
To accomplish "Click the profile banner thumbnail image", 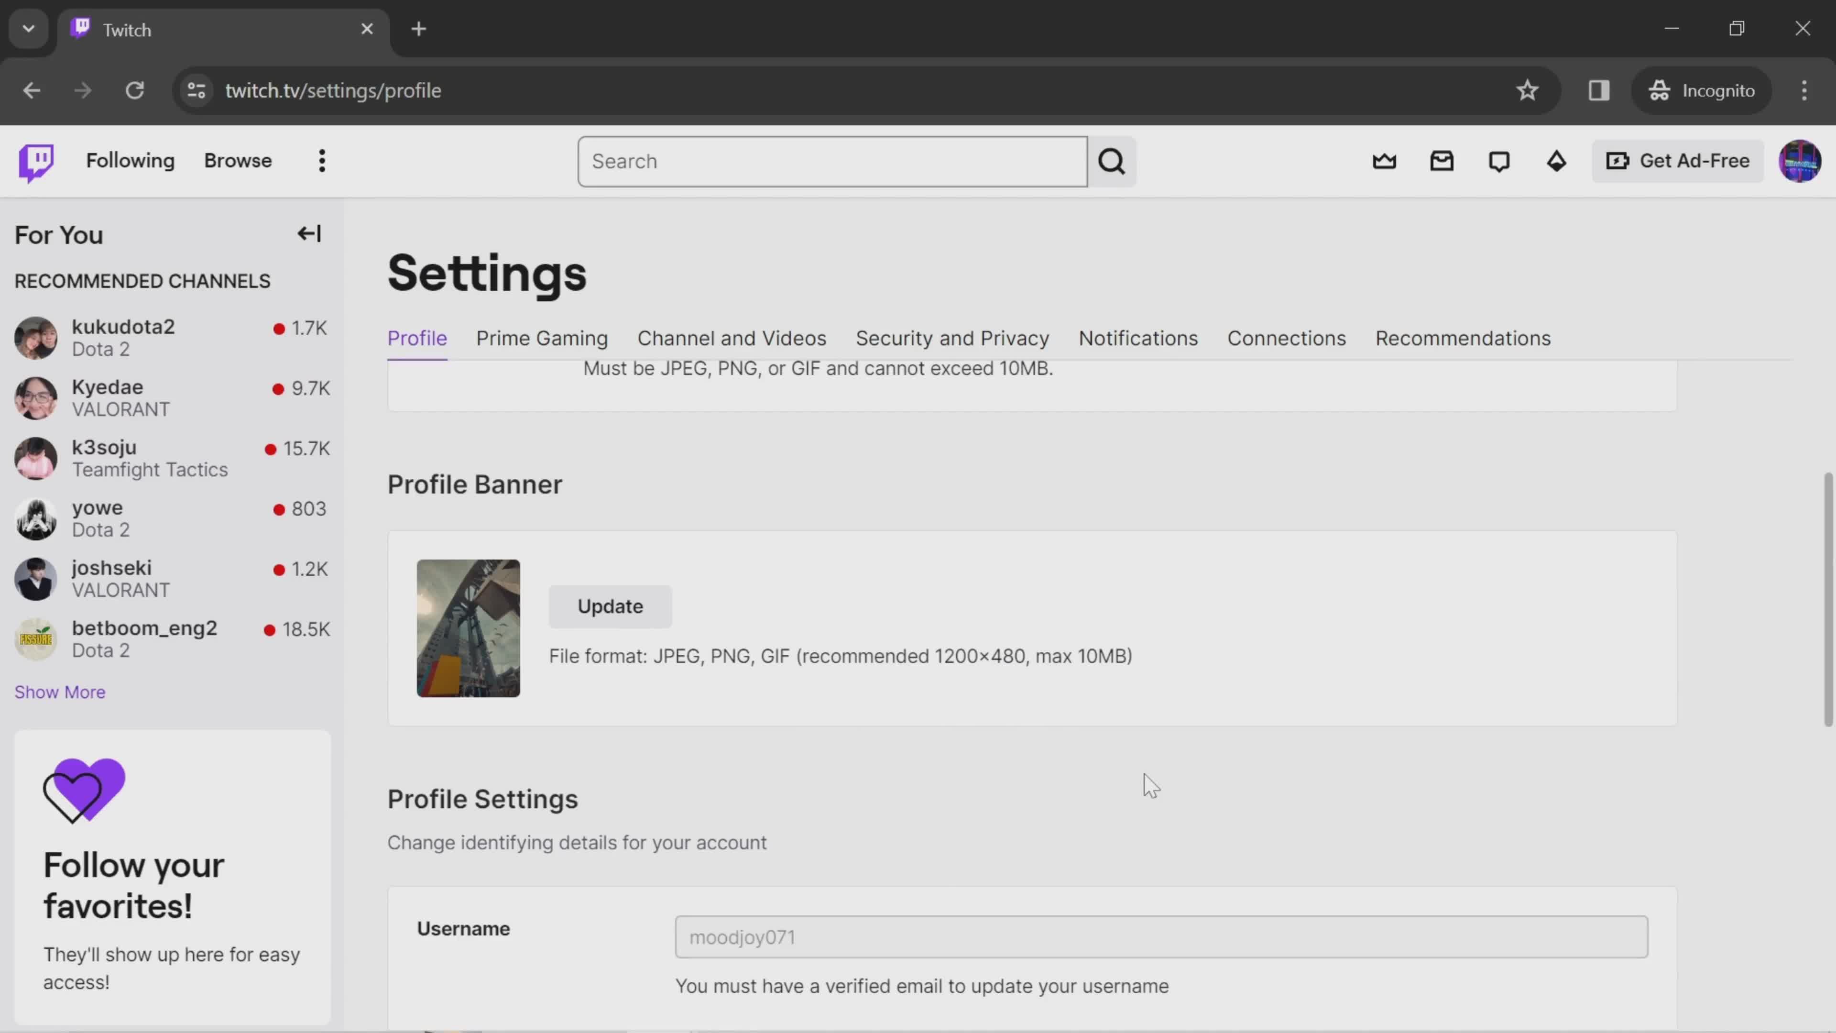I will tap(468, 628).
